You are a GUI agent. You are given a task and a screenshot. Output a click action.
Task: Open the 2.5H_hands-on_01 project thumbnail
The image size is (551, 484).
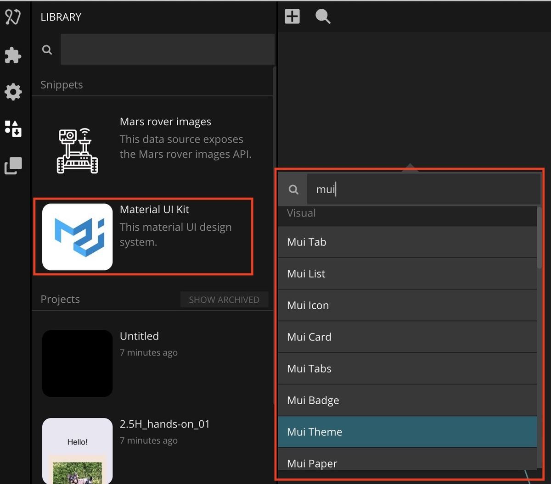coord(77,451)
